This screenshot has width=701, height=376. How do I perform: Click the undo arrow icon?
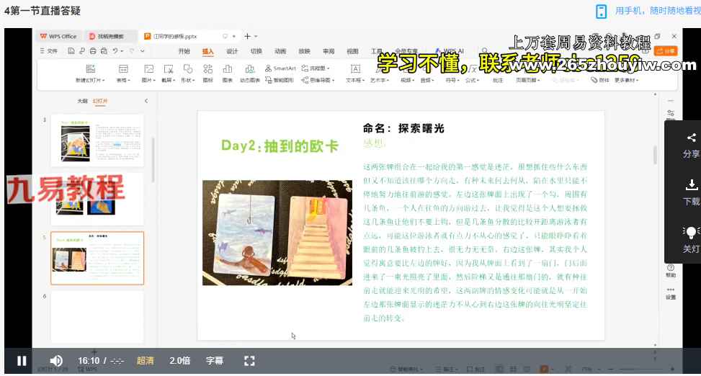click(115, 51)
